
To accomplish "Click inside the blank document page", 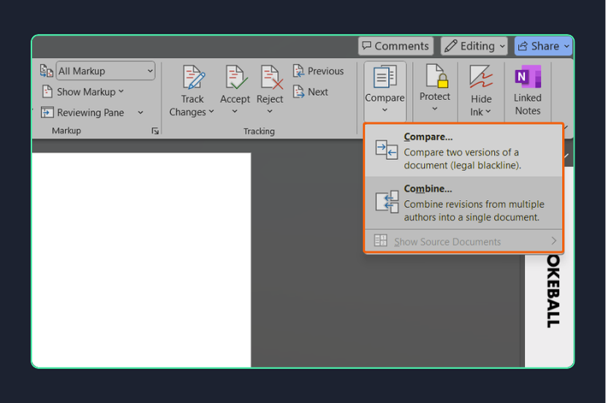I will pyautogui.click(x=142, y=260).
